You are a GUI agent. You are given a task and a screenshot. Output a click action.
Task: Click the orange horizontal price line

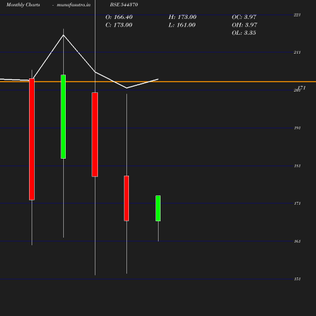click(158, 82)
